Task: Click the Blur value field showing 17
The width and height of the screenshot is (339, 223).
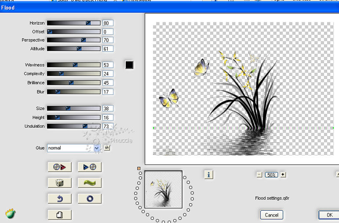Action: point(108,92)
